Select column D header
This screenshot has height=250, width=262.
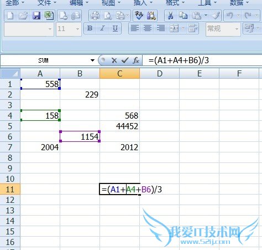click(160, 74)
